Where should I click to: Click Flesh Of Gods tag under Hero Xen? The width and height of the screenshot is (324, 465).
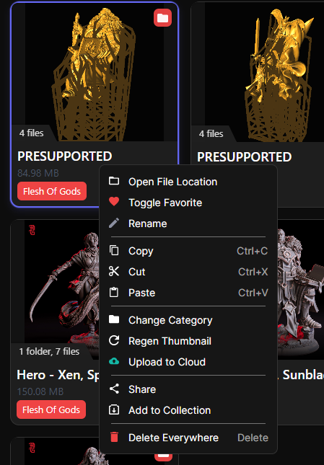(x=51, y=409)
